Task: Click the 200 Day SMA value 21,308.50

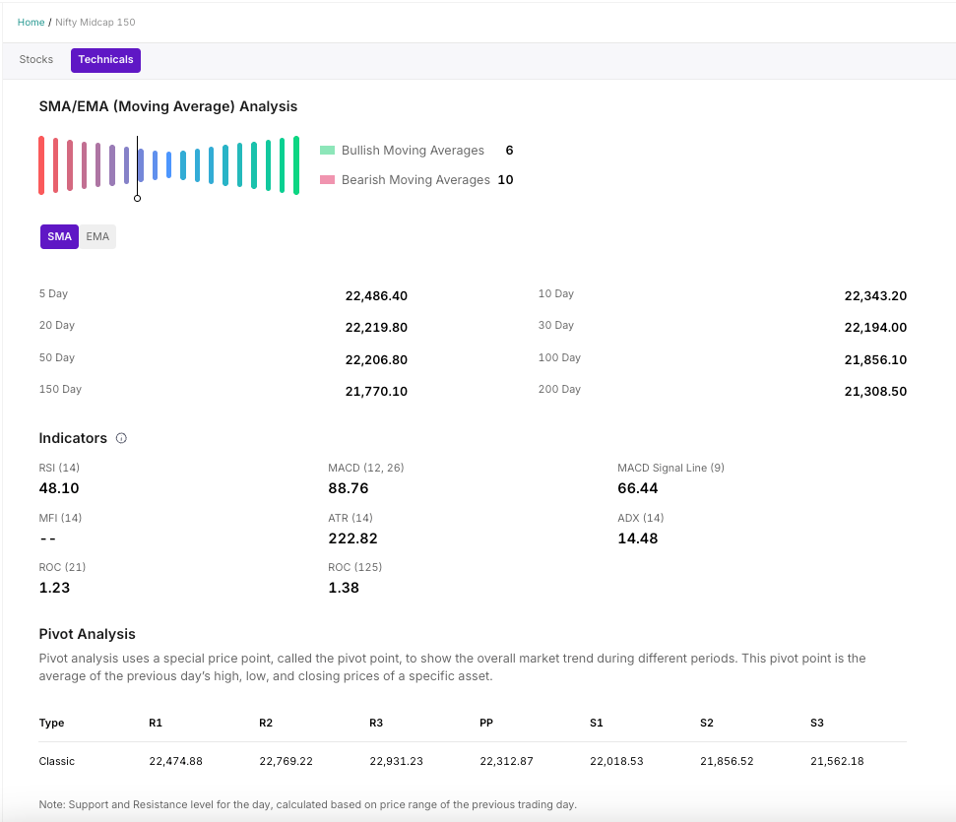Action: [875, 392]
